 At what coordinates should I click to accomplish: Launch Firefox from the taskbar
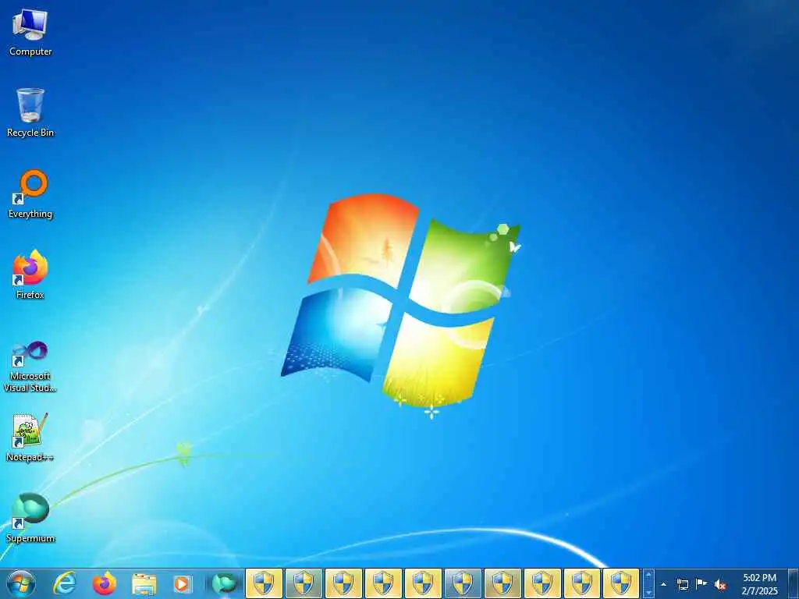[105, 583]
